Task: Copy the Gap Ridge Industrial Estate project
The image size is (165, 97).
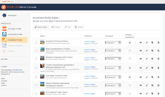Action: pos(152,77)
